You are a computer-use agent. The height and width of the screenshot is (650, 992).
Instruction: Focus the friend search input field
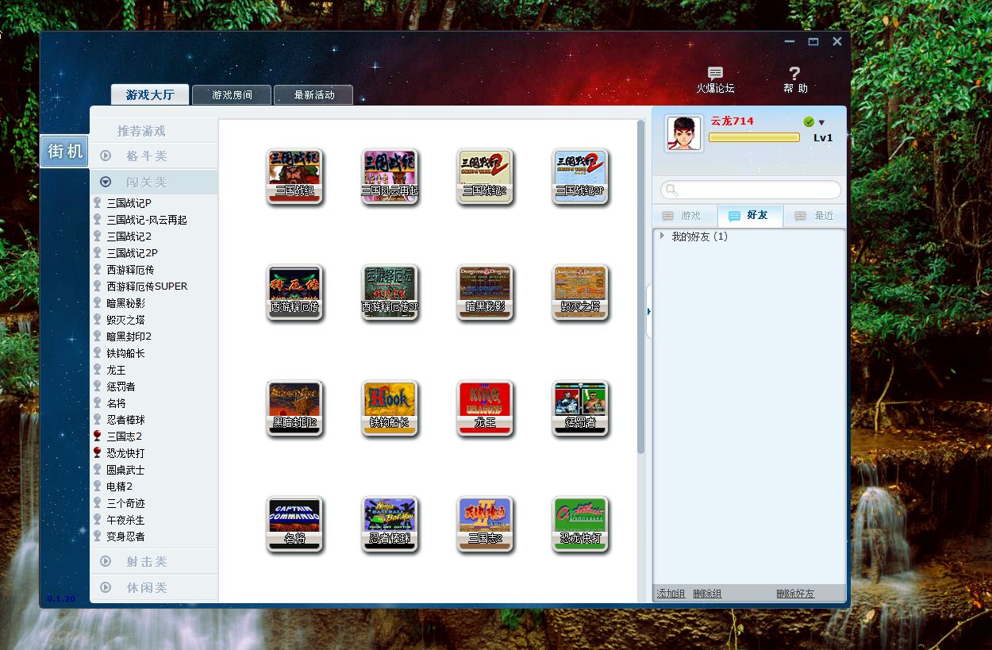click(x=750, y=190)
